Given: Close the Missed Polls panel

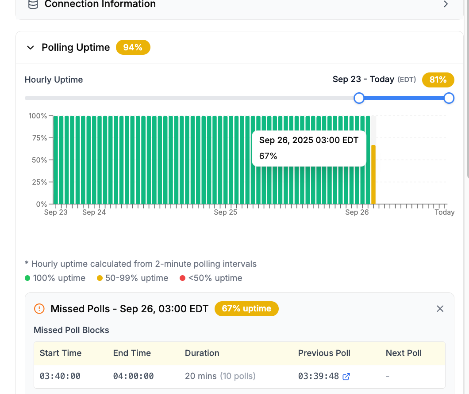Looking at the screenshot, I should point(440,309).
